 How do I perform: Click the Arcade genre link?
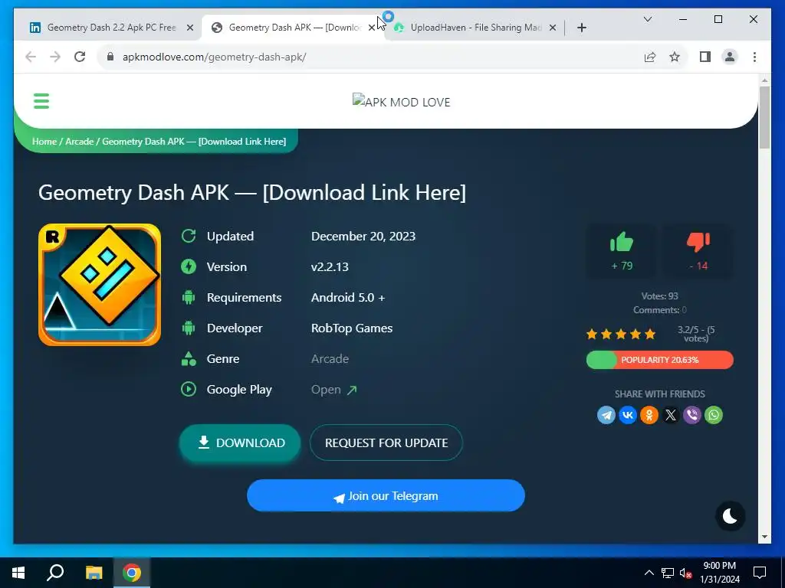330,359
